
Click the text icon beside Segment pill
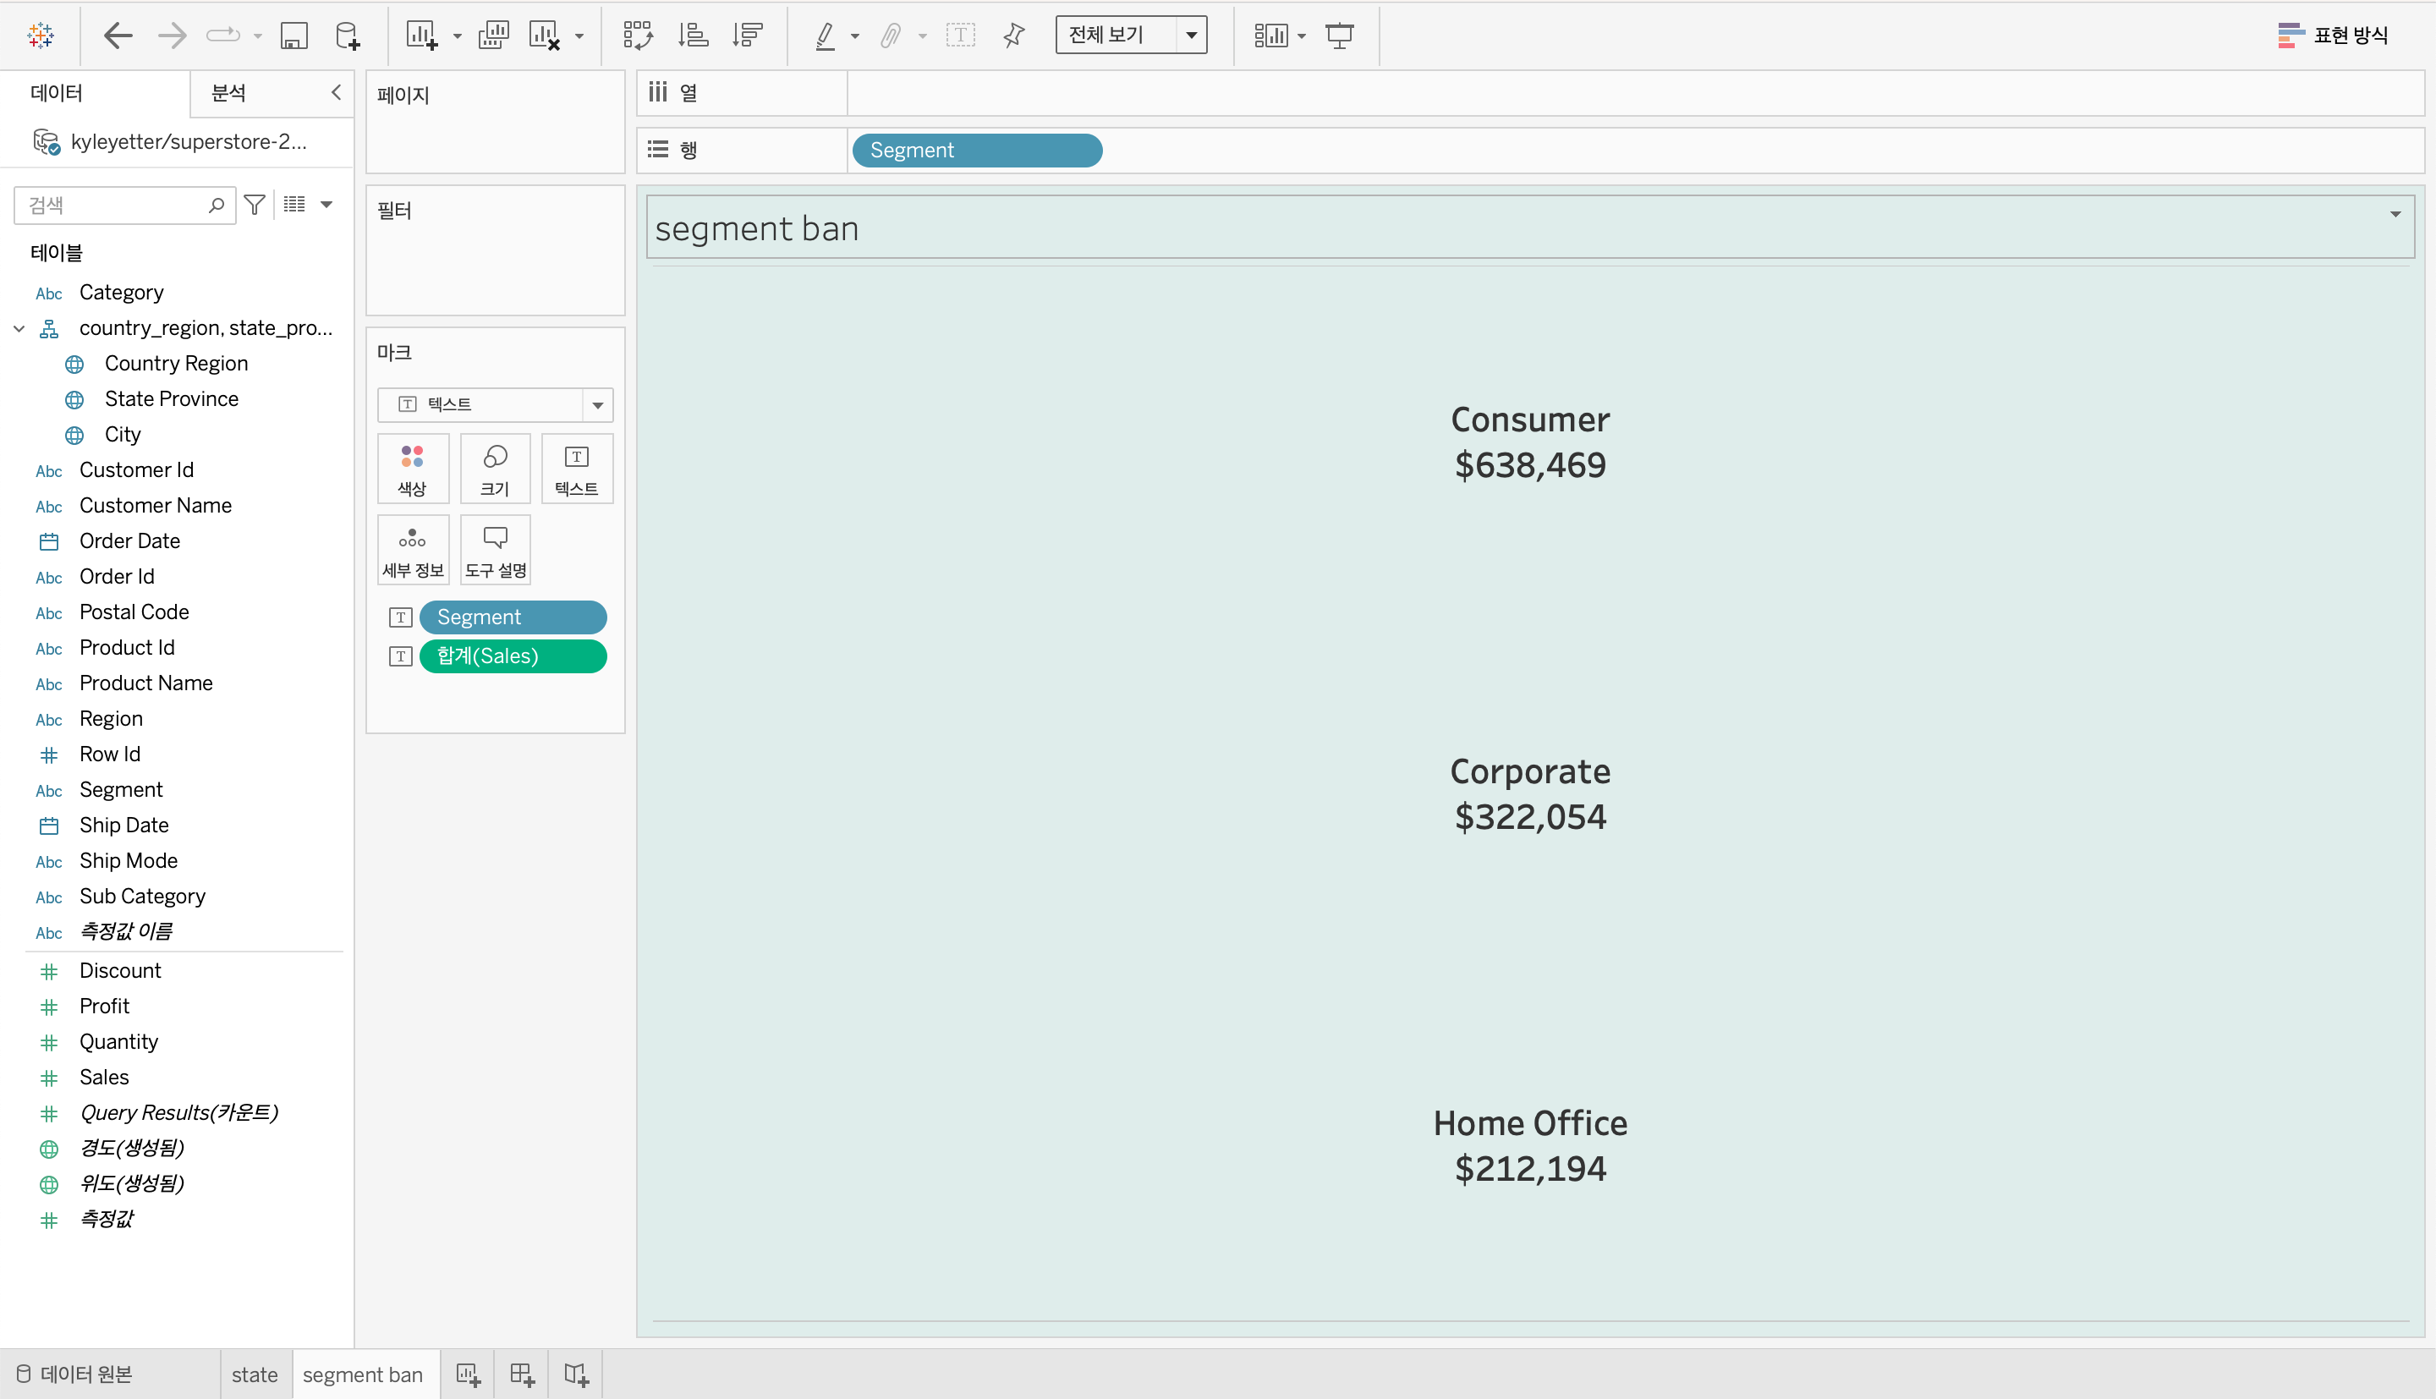401,617
